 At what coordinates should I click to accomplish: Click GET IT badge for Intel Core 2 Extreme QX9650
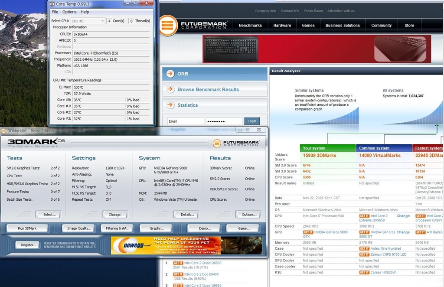pyautogui.click(x=364, y=216)
